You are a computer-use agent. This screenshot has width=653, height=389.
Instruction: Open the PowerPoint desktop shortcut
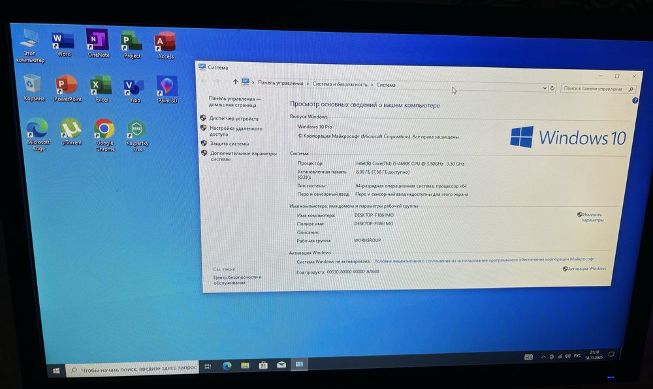[68, 89]
